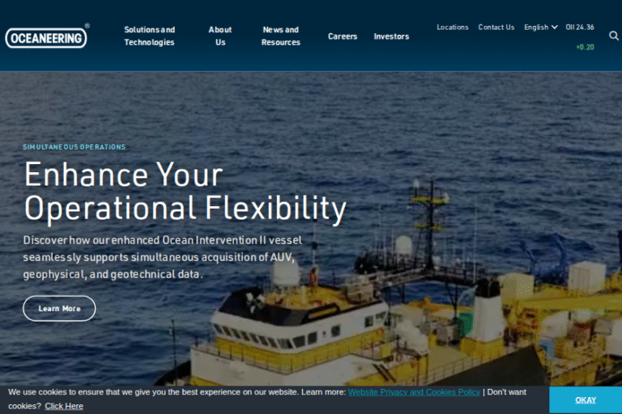This screenshot has width=622, height=414.
Task: Click the Oceaneering logo
Action: tap(46, 37)
